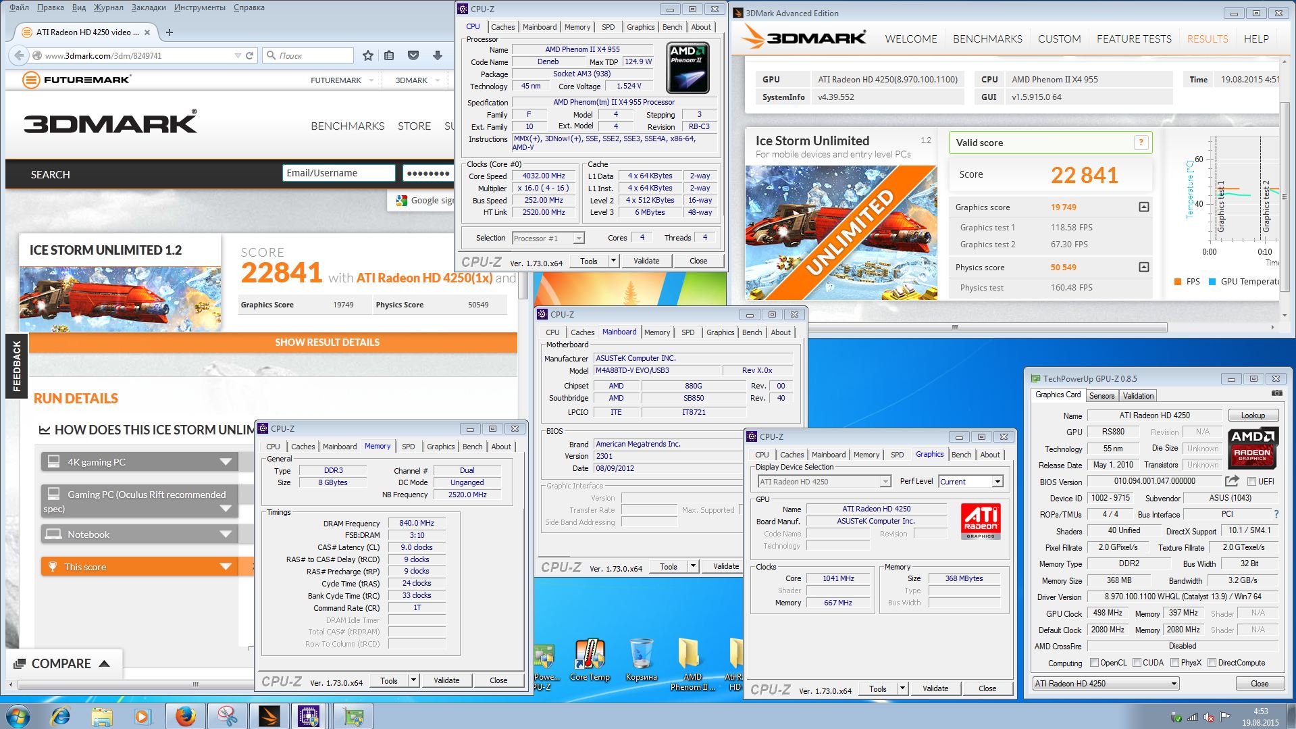
Task: Toggle PhysX checkbox in GPU-Z
Action: [x=1174, y=663]
